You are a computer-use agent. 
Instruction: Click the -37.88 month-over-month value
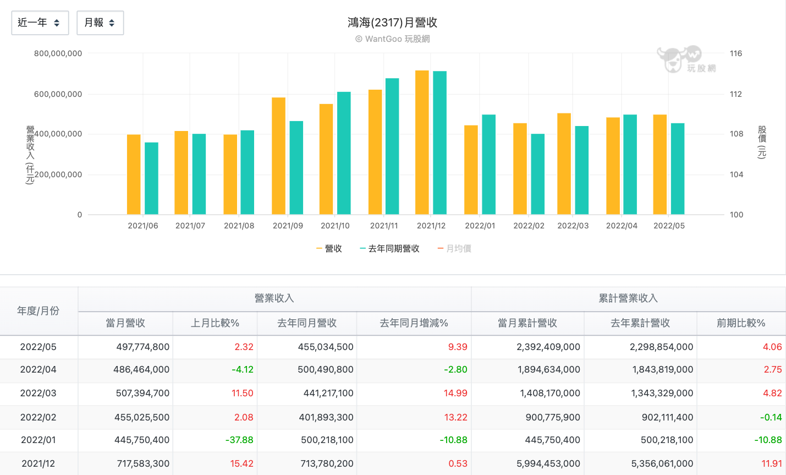pos(240,440)
